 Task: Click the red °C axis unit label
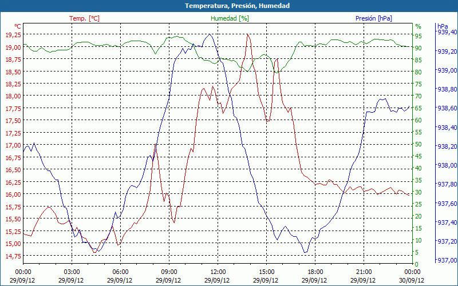click(x=18, y=26)
